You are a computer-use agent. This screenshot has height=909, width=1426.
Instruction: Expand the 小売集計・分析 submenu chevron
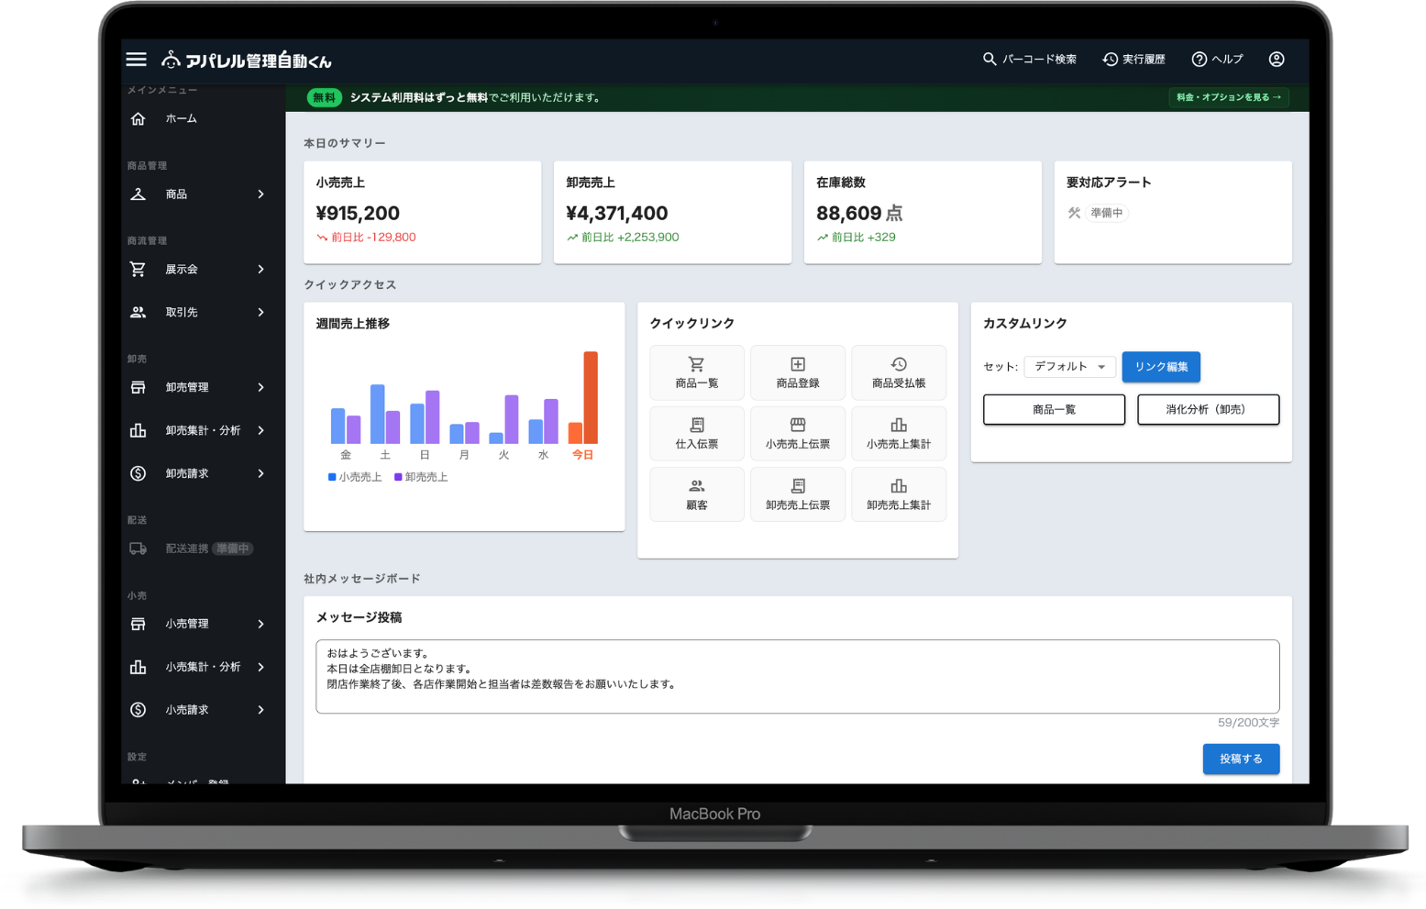pos(261,668)
